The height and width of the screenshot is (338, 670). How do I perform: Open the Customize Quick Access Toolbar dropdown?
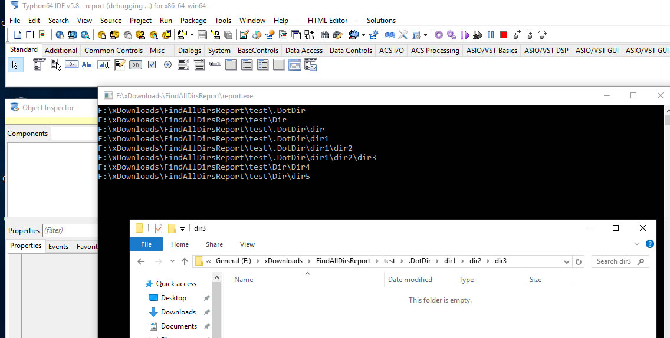coord(182,228)
